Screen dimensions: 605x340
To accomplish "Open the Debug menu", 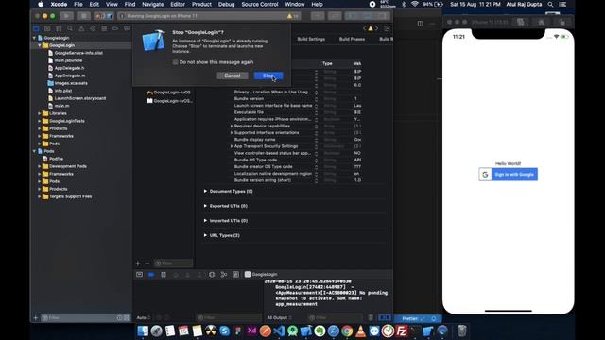I will point(226,4).
